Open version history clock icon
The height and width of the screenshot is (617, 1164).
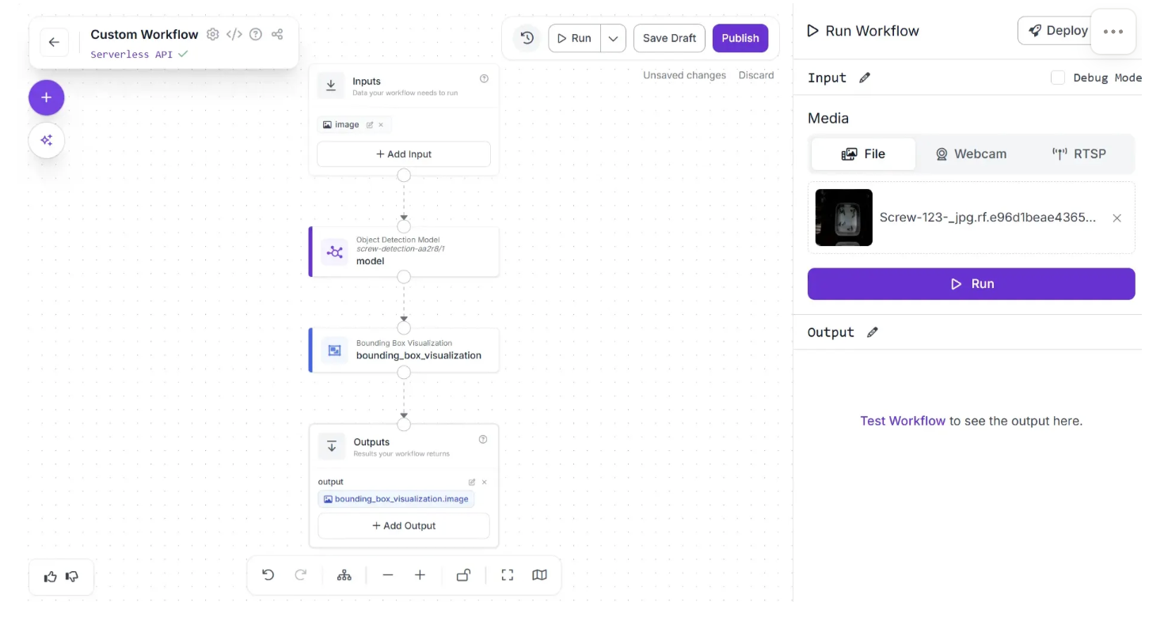(x=527, y=38)
